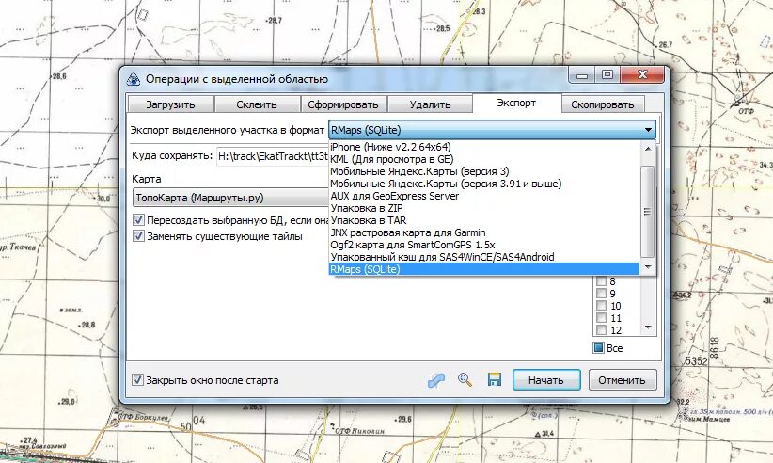Click the SAS.Planet icon in the title bar
The height and width of the screenshot is (463, 773).
(x=134, y=79)
